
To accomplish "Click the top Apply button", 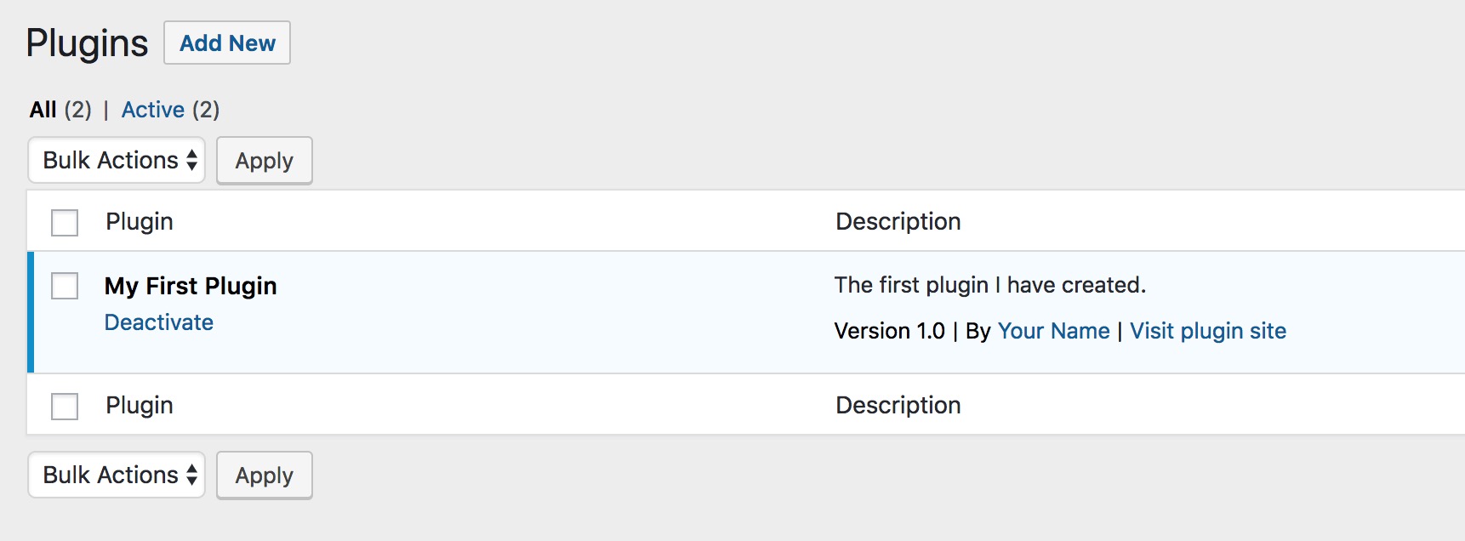I will tap(264, 160).
